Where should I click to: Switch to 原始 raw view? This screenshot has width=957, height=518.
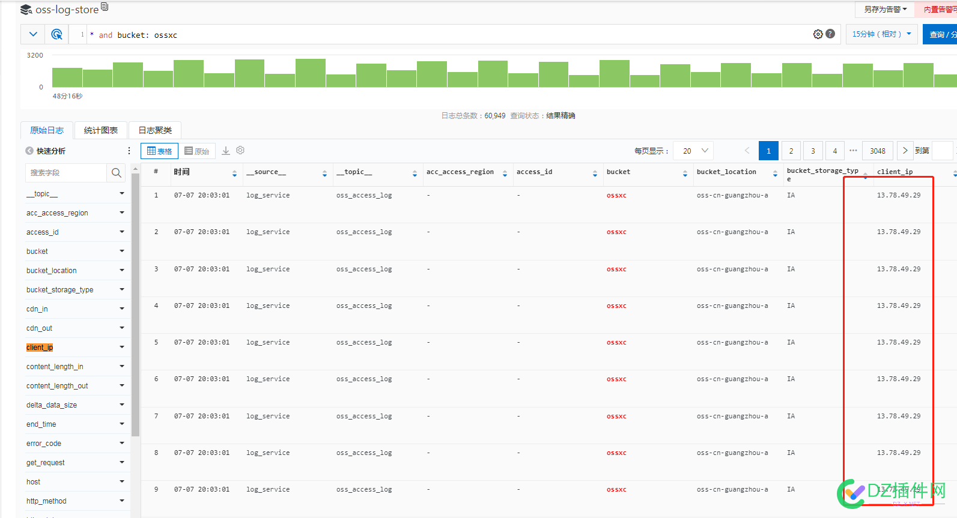196,151
